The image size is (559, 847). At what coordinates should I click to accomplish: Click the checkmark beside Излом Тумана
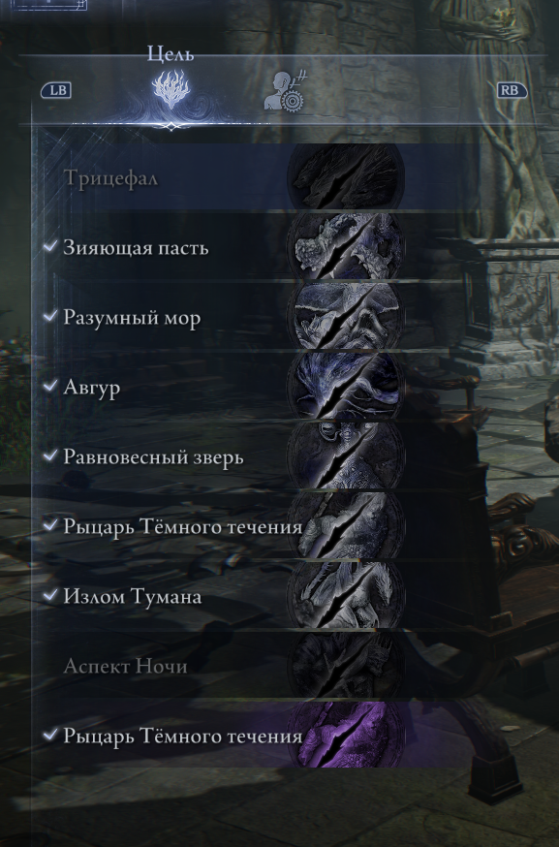click(x=50, y=595)
